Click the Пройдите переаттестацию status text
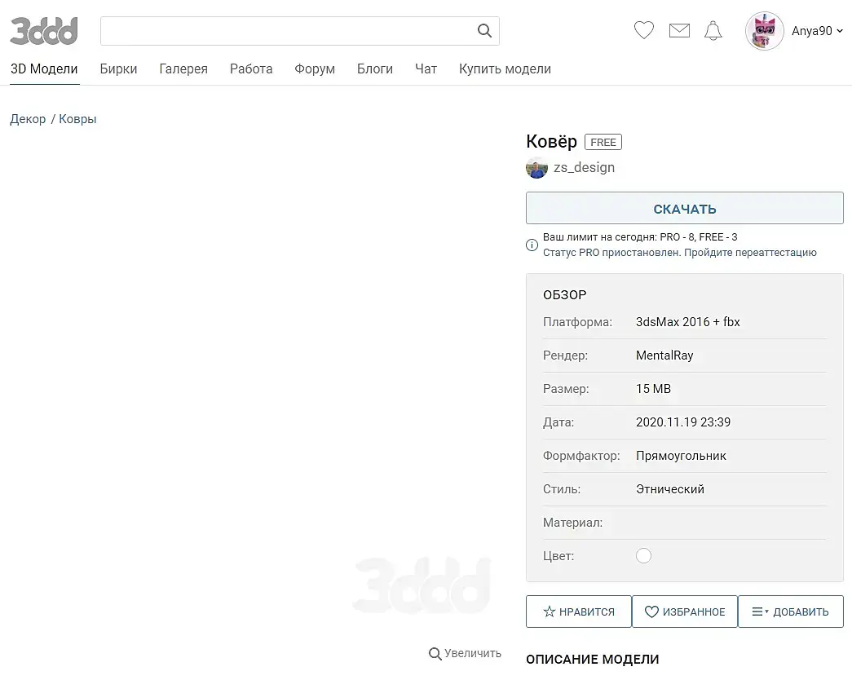This screenshot has height=680, width=852. click(x=750, y=252)
